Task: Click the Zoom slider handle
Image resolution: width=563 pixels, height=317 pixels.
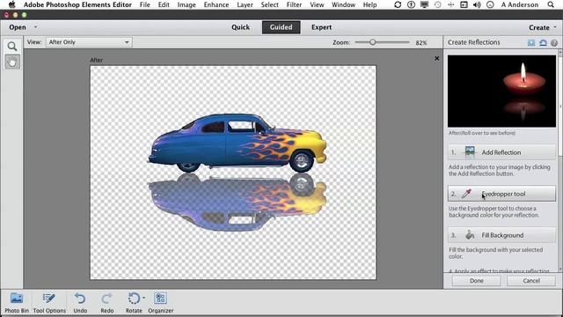Action: (x=373, y=42)
